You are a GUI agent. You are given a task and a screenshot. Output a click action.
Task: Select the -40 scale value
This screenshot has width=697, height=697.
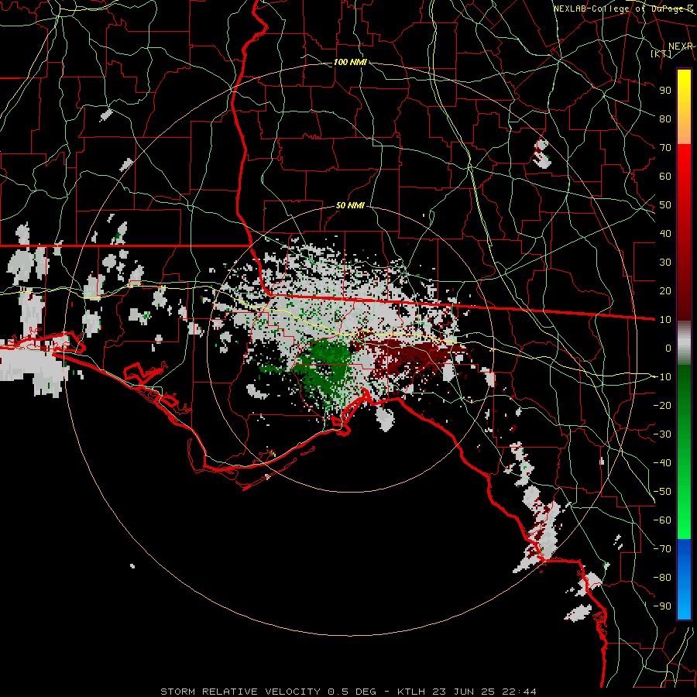pyautogui.click(x=662, y=463)
